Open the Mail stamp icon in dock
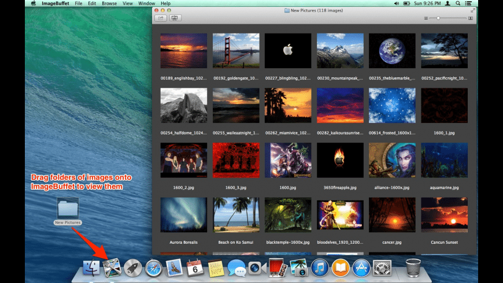The image size is (503, 283). [174, 267]
